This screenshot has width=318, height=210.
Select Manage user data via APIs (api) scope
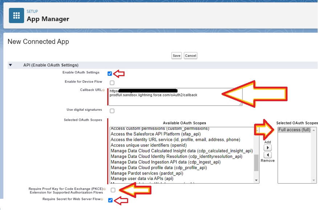[142, 178]
